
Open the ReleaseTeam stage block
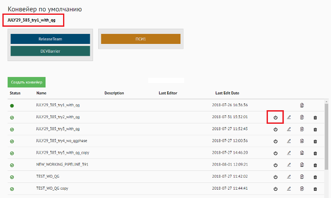coord(50,39)
